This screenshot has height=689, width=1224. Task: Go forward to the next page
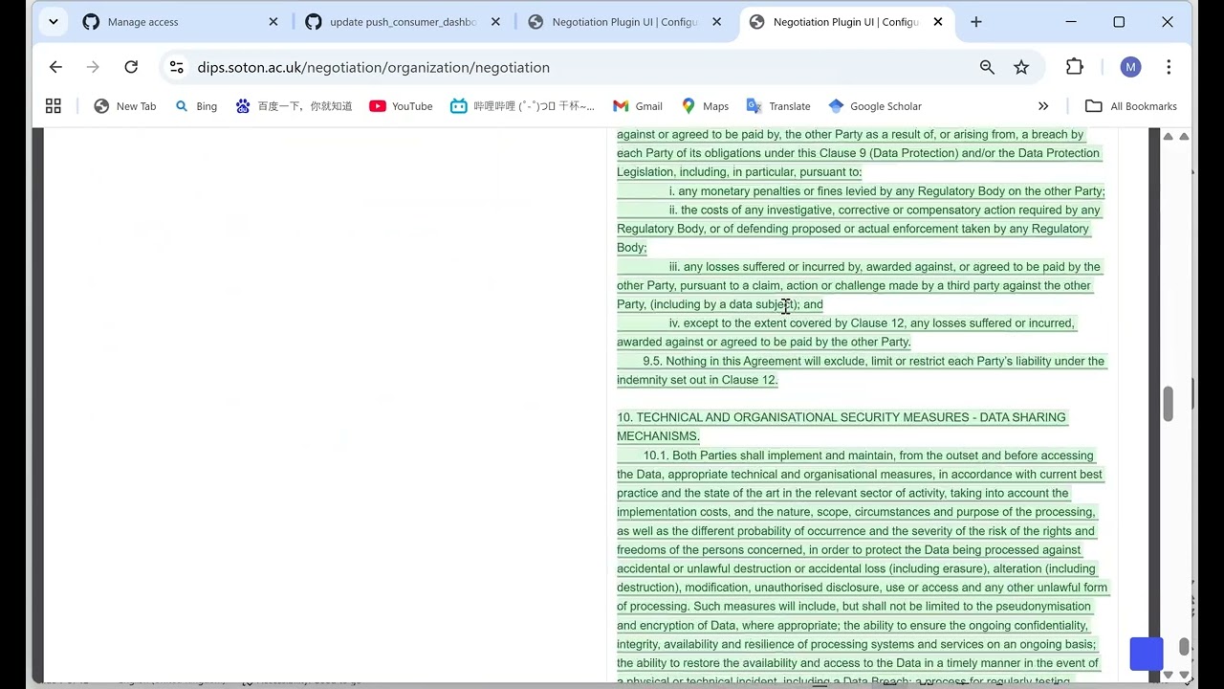pyautogui.click(x=93, y=67)
